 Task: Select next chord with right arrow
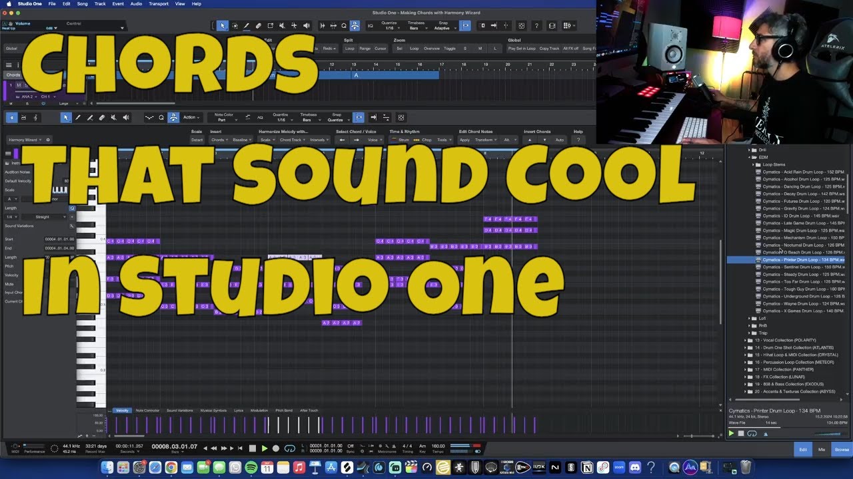pyautogui.click(x=356, y=140)
